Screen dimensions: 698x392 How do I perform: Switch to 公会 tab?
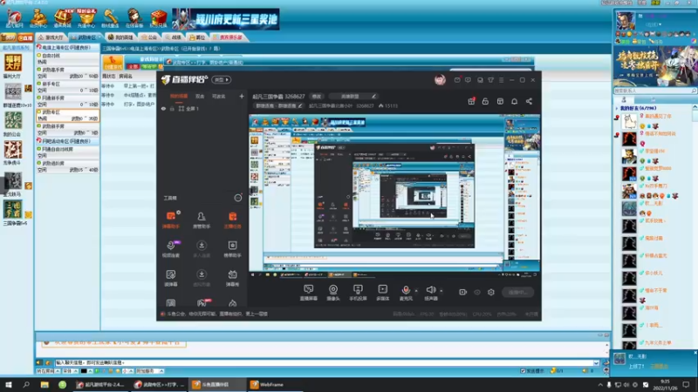[x=149, y=37]
